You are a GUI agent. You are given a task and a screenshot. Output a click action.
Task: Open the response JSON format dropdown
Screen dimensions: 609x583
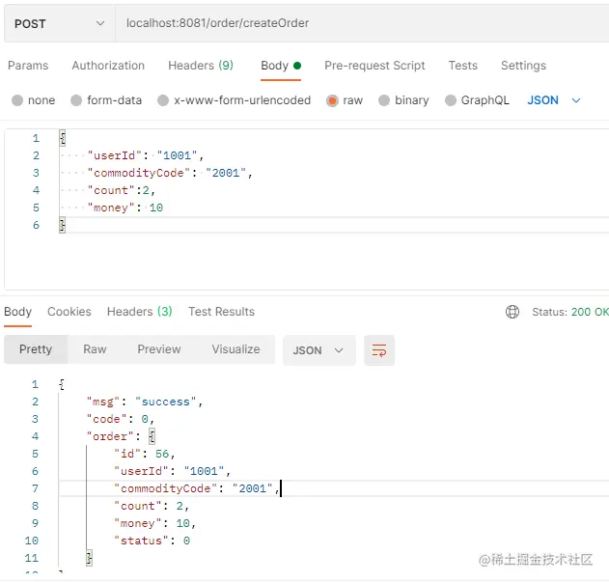[x=319, y=350]
